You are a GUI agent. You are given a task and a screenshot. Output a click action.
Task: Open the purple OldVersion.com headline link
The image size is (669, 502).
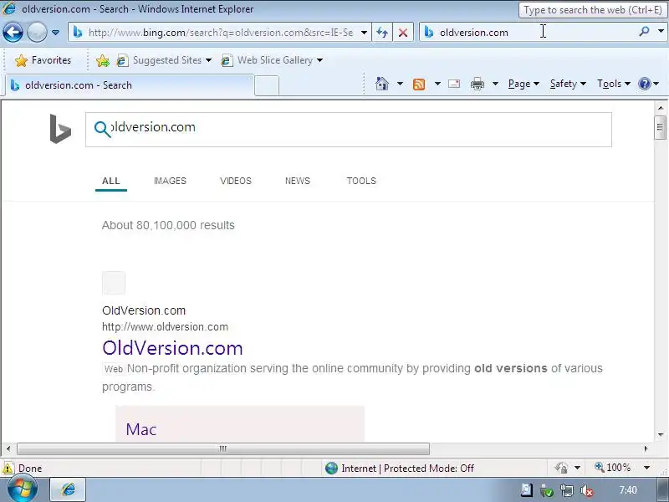point(172,348)
